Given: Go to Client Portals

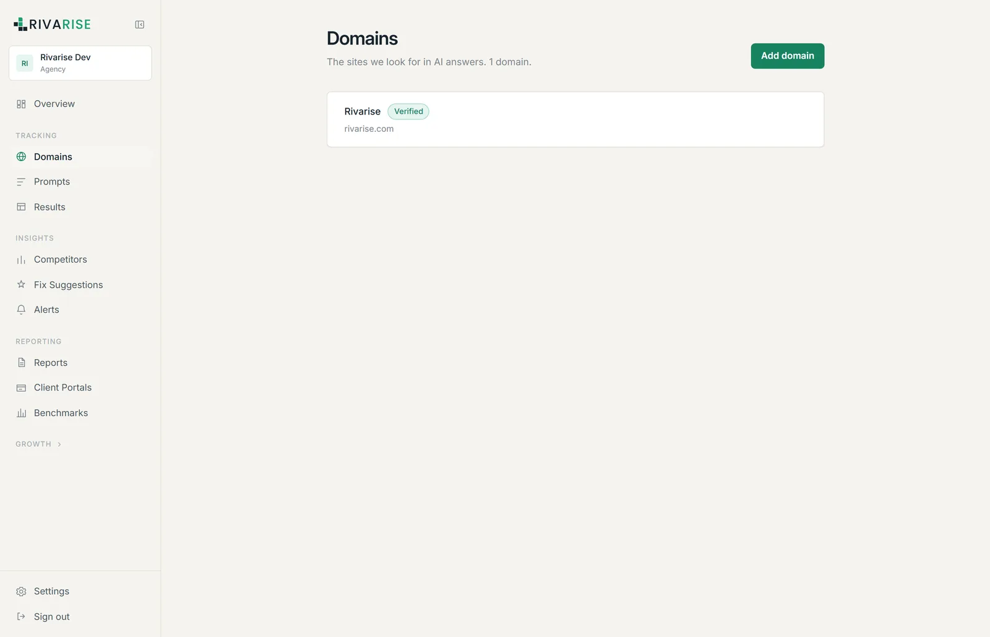Looking at the screenshot, I should point(80,388).
